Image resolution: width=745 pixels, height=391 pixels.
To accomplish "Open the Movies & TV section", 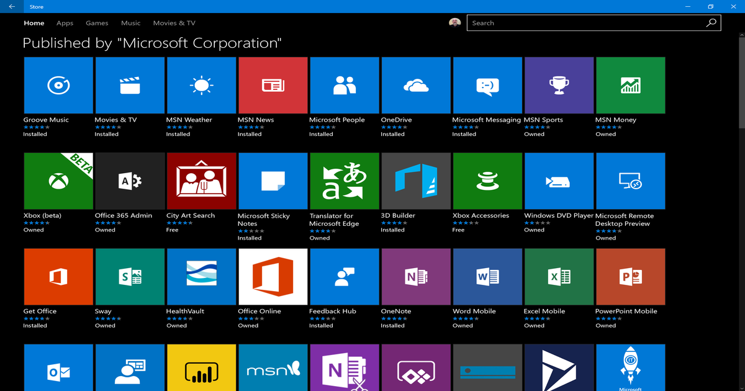I will coord(174,23).
